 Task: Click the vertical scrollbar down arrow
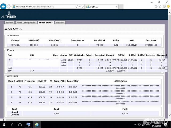click(169, 115)
